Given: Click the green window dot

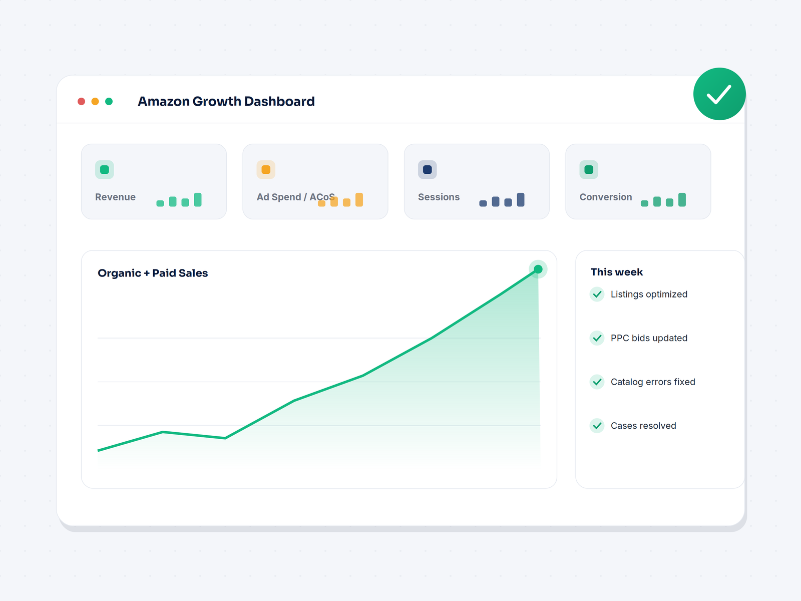Looking at the screenshot, I should point(109,101).
